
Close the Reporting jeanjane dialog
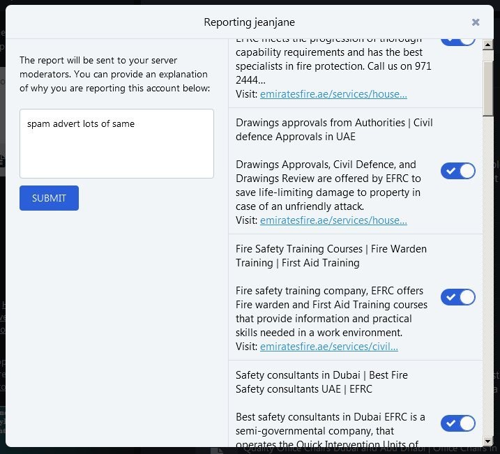click(x=476, y=22)
